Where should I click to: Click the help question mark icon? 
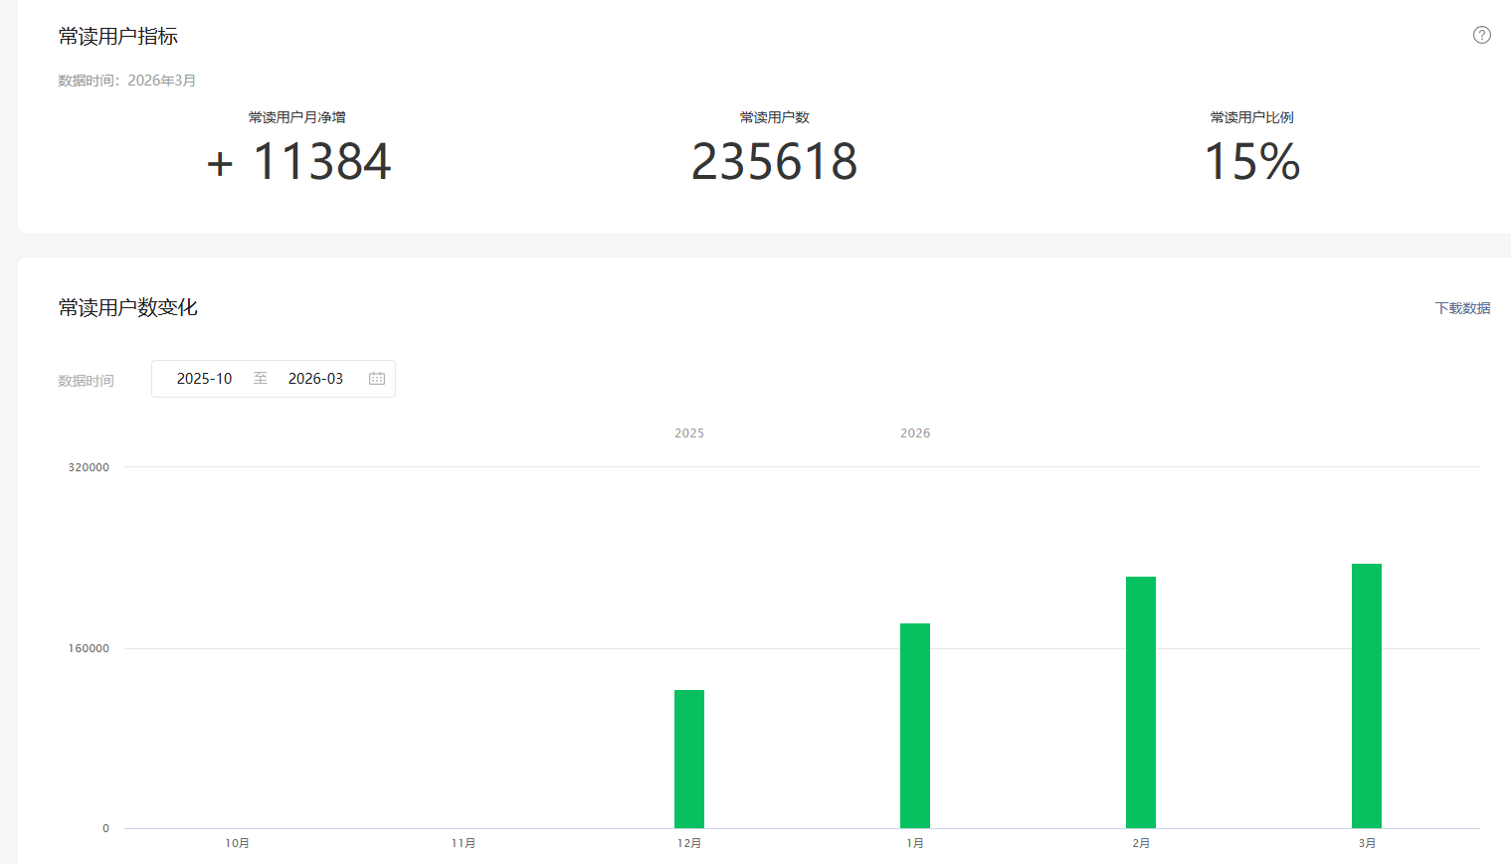(1481, 35)
